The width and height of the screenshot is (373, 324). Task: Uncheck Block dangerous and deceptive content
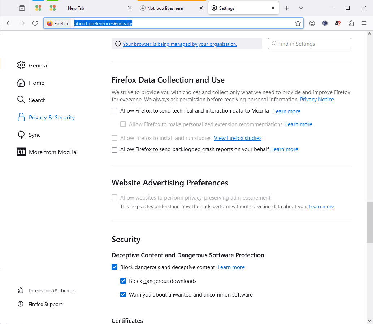[114, 267]
